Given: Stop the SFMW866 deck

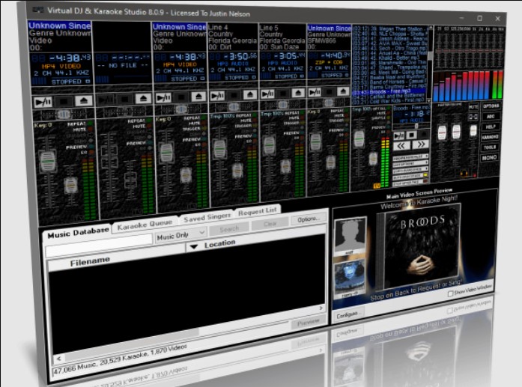Looking at the screenshot, I should pos(329,91).
